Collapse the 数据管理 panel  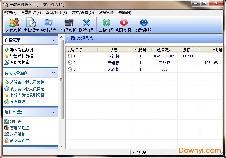click(53, 40)
